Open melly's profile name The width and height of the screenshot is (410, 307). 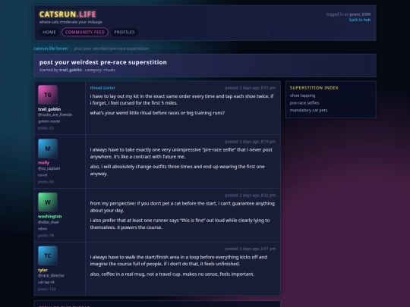[x=44, y=163]
